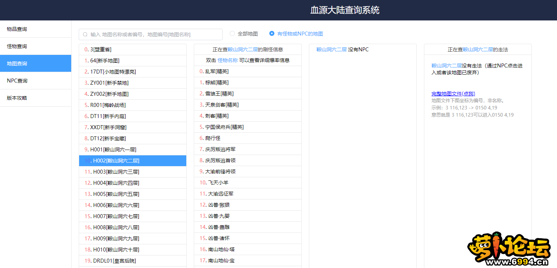
Task: Click 鞍山洞穴二层 link in 没有走法 message
Action: [x=447, y=66]
